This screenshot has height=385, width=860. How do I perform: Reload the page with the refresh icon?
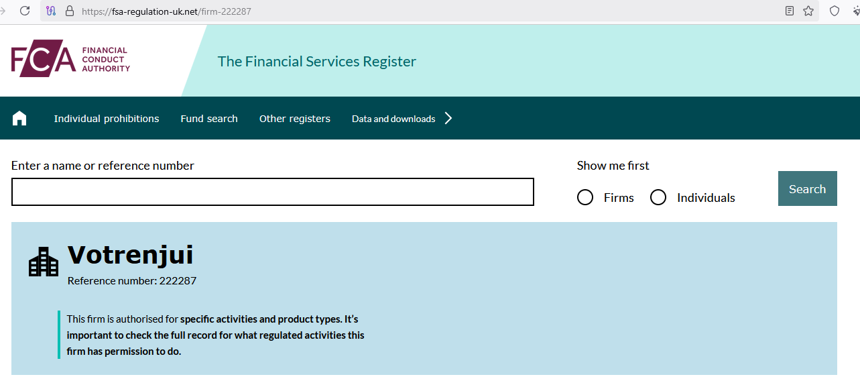coord(25,11)
